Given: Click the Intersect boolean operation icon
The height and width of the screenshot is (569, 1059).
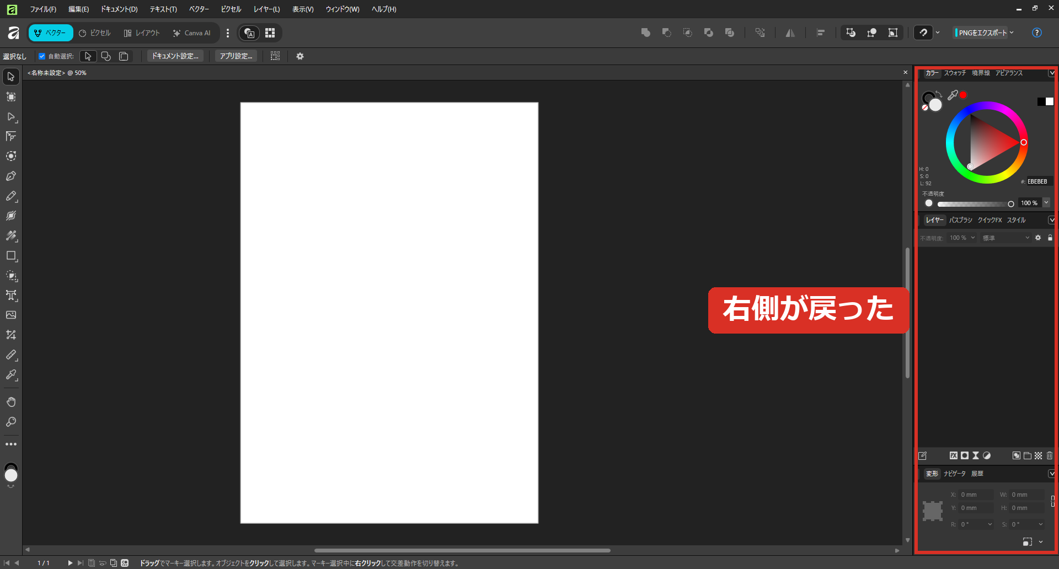Looking at the screenshot, I should point(688,33).
